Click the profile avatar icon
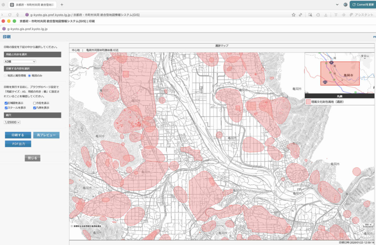376x245 pixels. pyautogui.click(x=345, y=4)
